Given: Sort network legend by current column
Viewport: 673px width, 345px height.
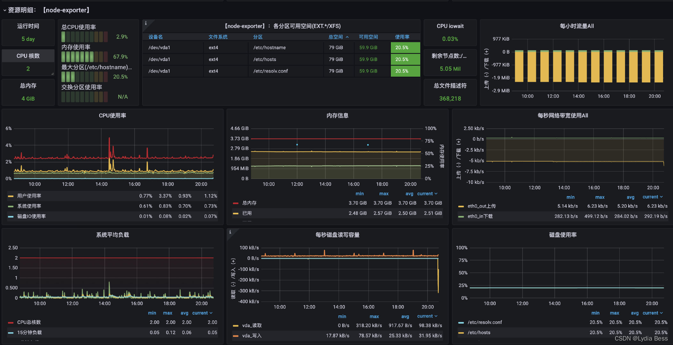Looking at the screenshot, I should (653, 197).
